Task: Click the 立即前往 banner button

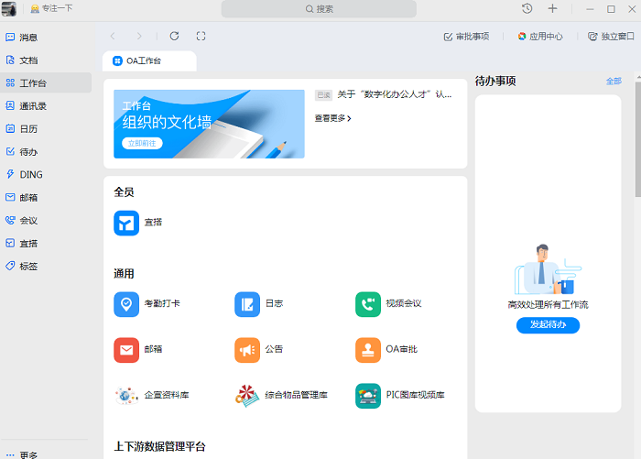Action: pyautogui.click(x=142, y=144)
